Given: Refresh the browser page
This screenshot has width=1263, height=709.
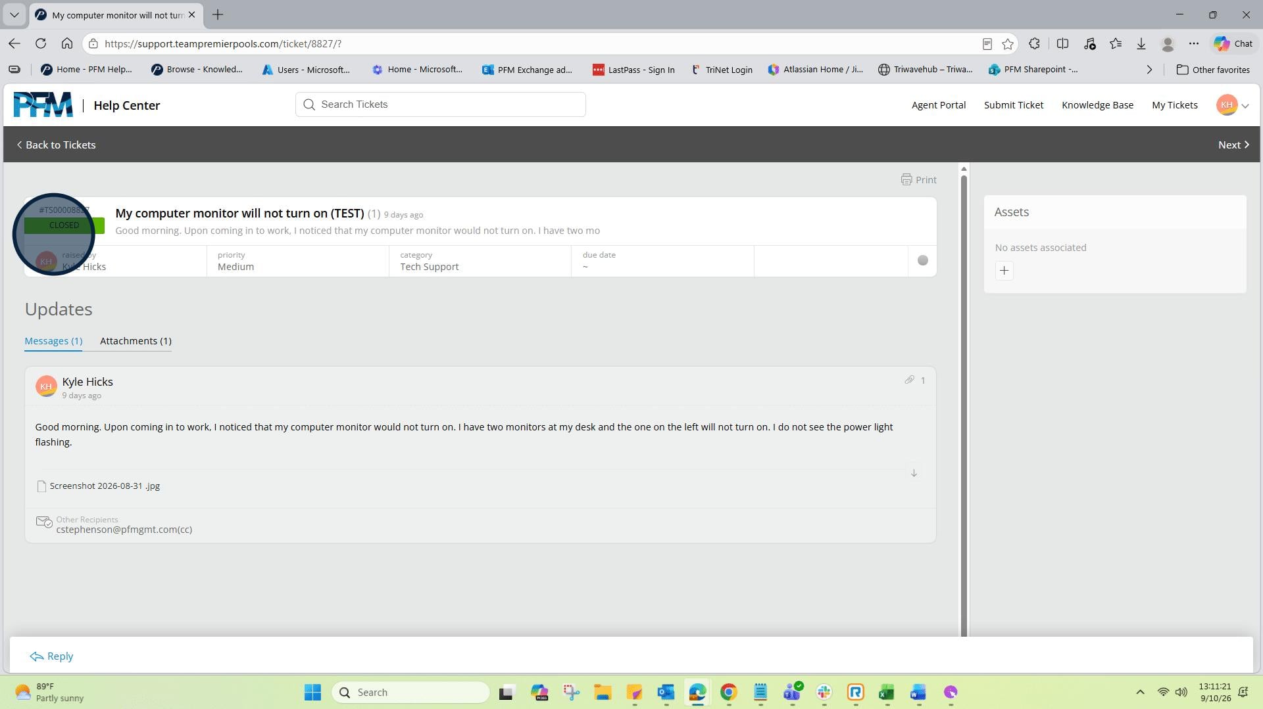Looking at the screenshot, I should tap(41, 43).
